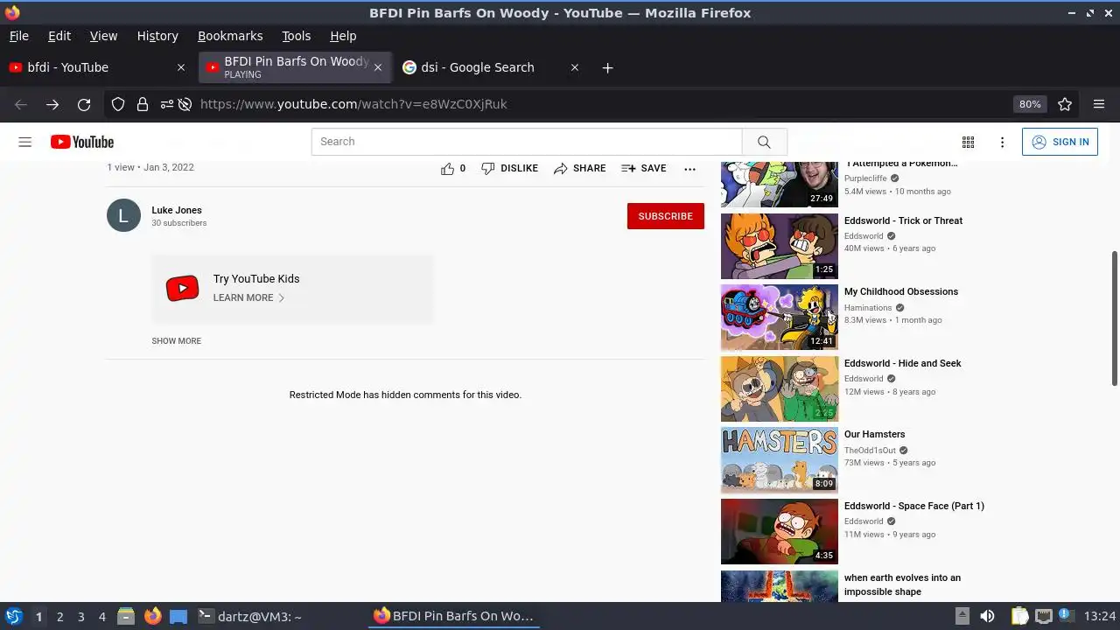Open the File menu
Screen dimensions: 1120x630
point(19,36)
